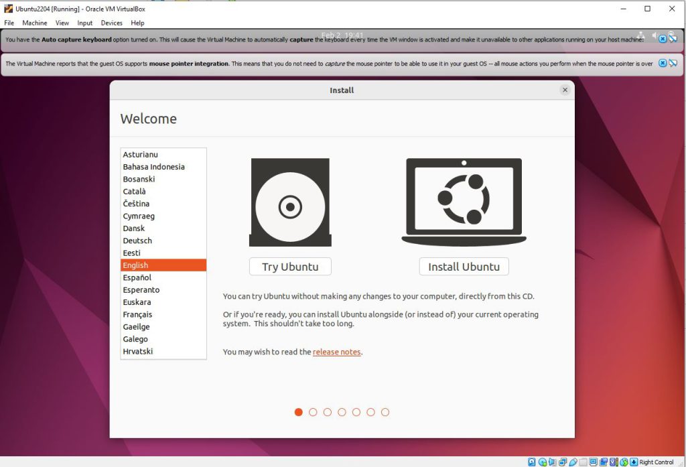Image resolution: width=686 pixels, height=467 pixels.
Task: Select Hrvatski in the language list
Action: tap(163, 351)
